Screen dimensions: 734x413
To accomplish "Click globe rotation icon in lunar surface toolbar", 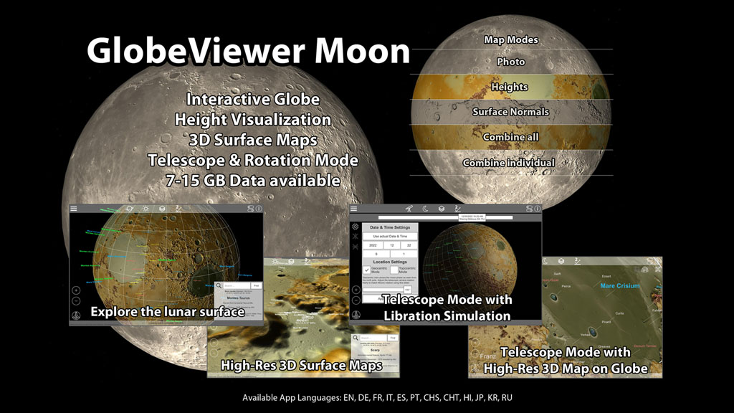I will [129, 209].
